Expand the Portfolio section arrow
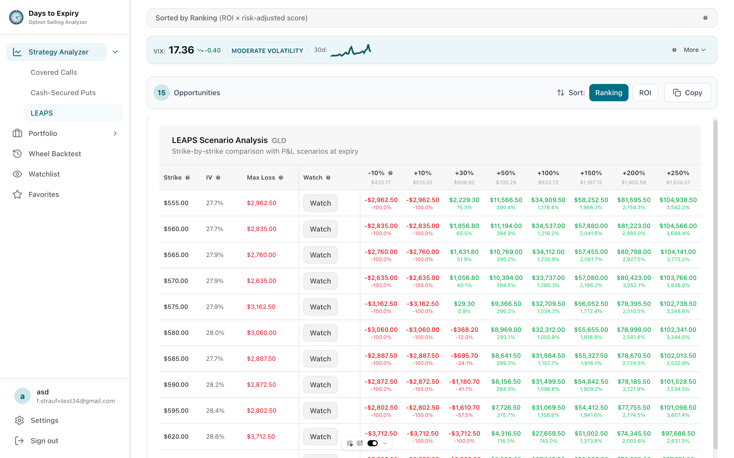734x458 pixels. 115,133
